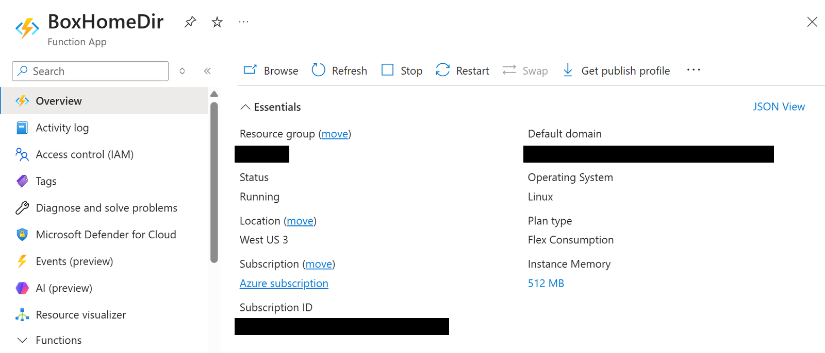Focus the sidebar Search field
The image size is (825, 353).
[90, 71]
